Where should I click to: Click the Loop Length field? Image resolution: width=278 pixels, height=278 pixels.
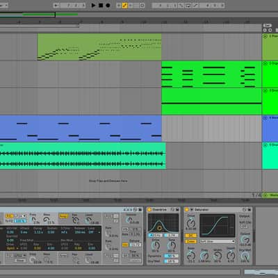(x=212, y=5)
